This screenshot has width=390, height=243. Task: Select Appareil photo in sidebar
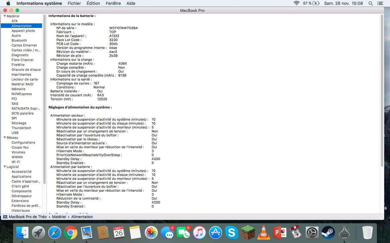pos(23,31)
